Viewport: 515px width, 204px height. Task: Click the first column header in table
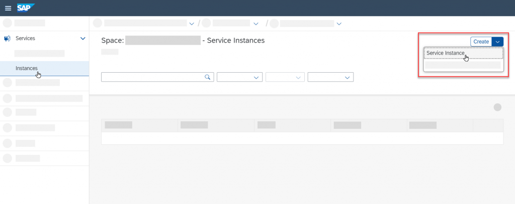140,125
